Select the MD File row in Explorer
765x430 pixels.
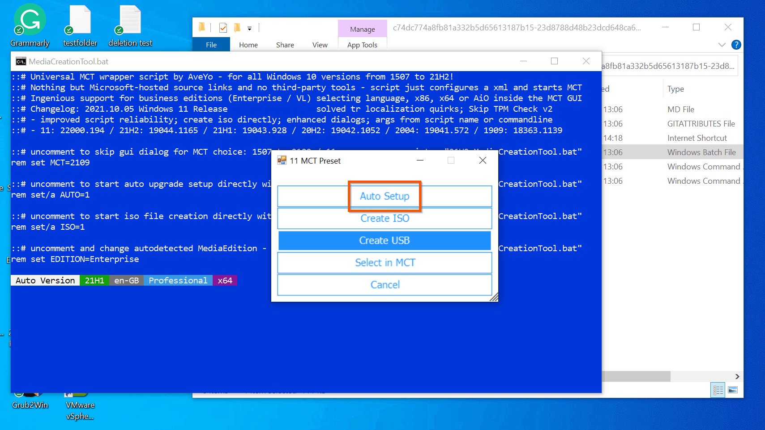[672, 109]
